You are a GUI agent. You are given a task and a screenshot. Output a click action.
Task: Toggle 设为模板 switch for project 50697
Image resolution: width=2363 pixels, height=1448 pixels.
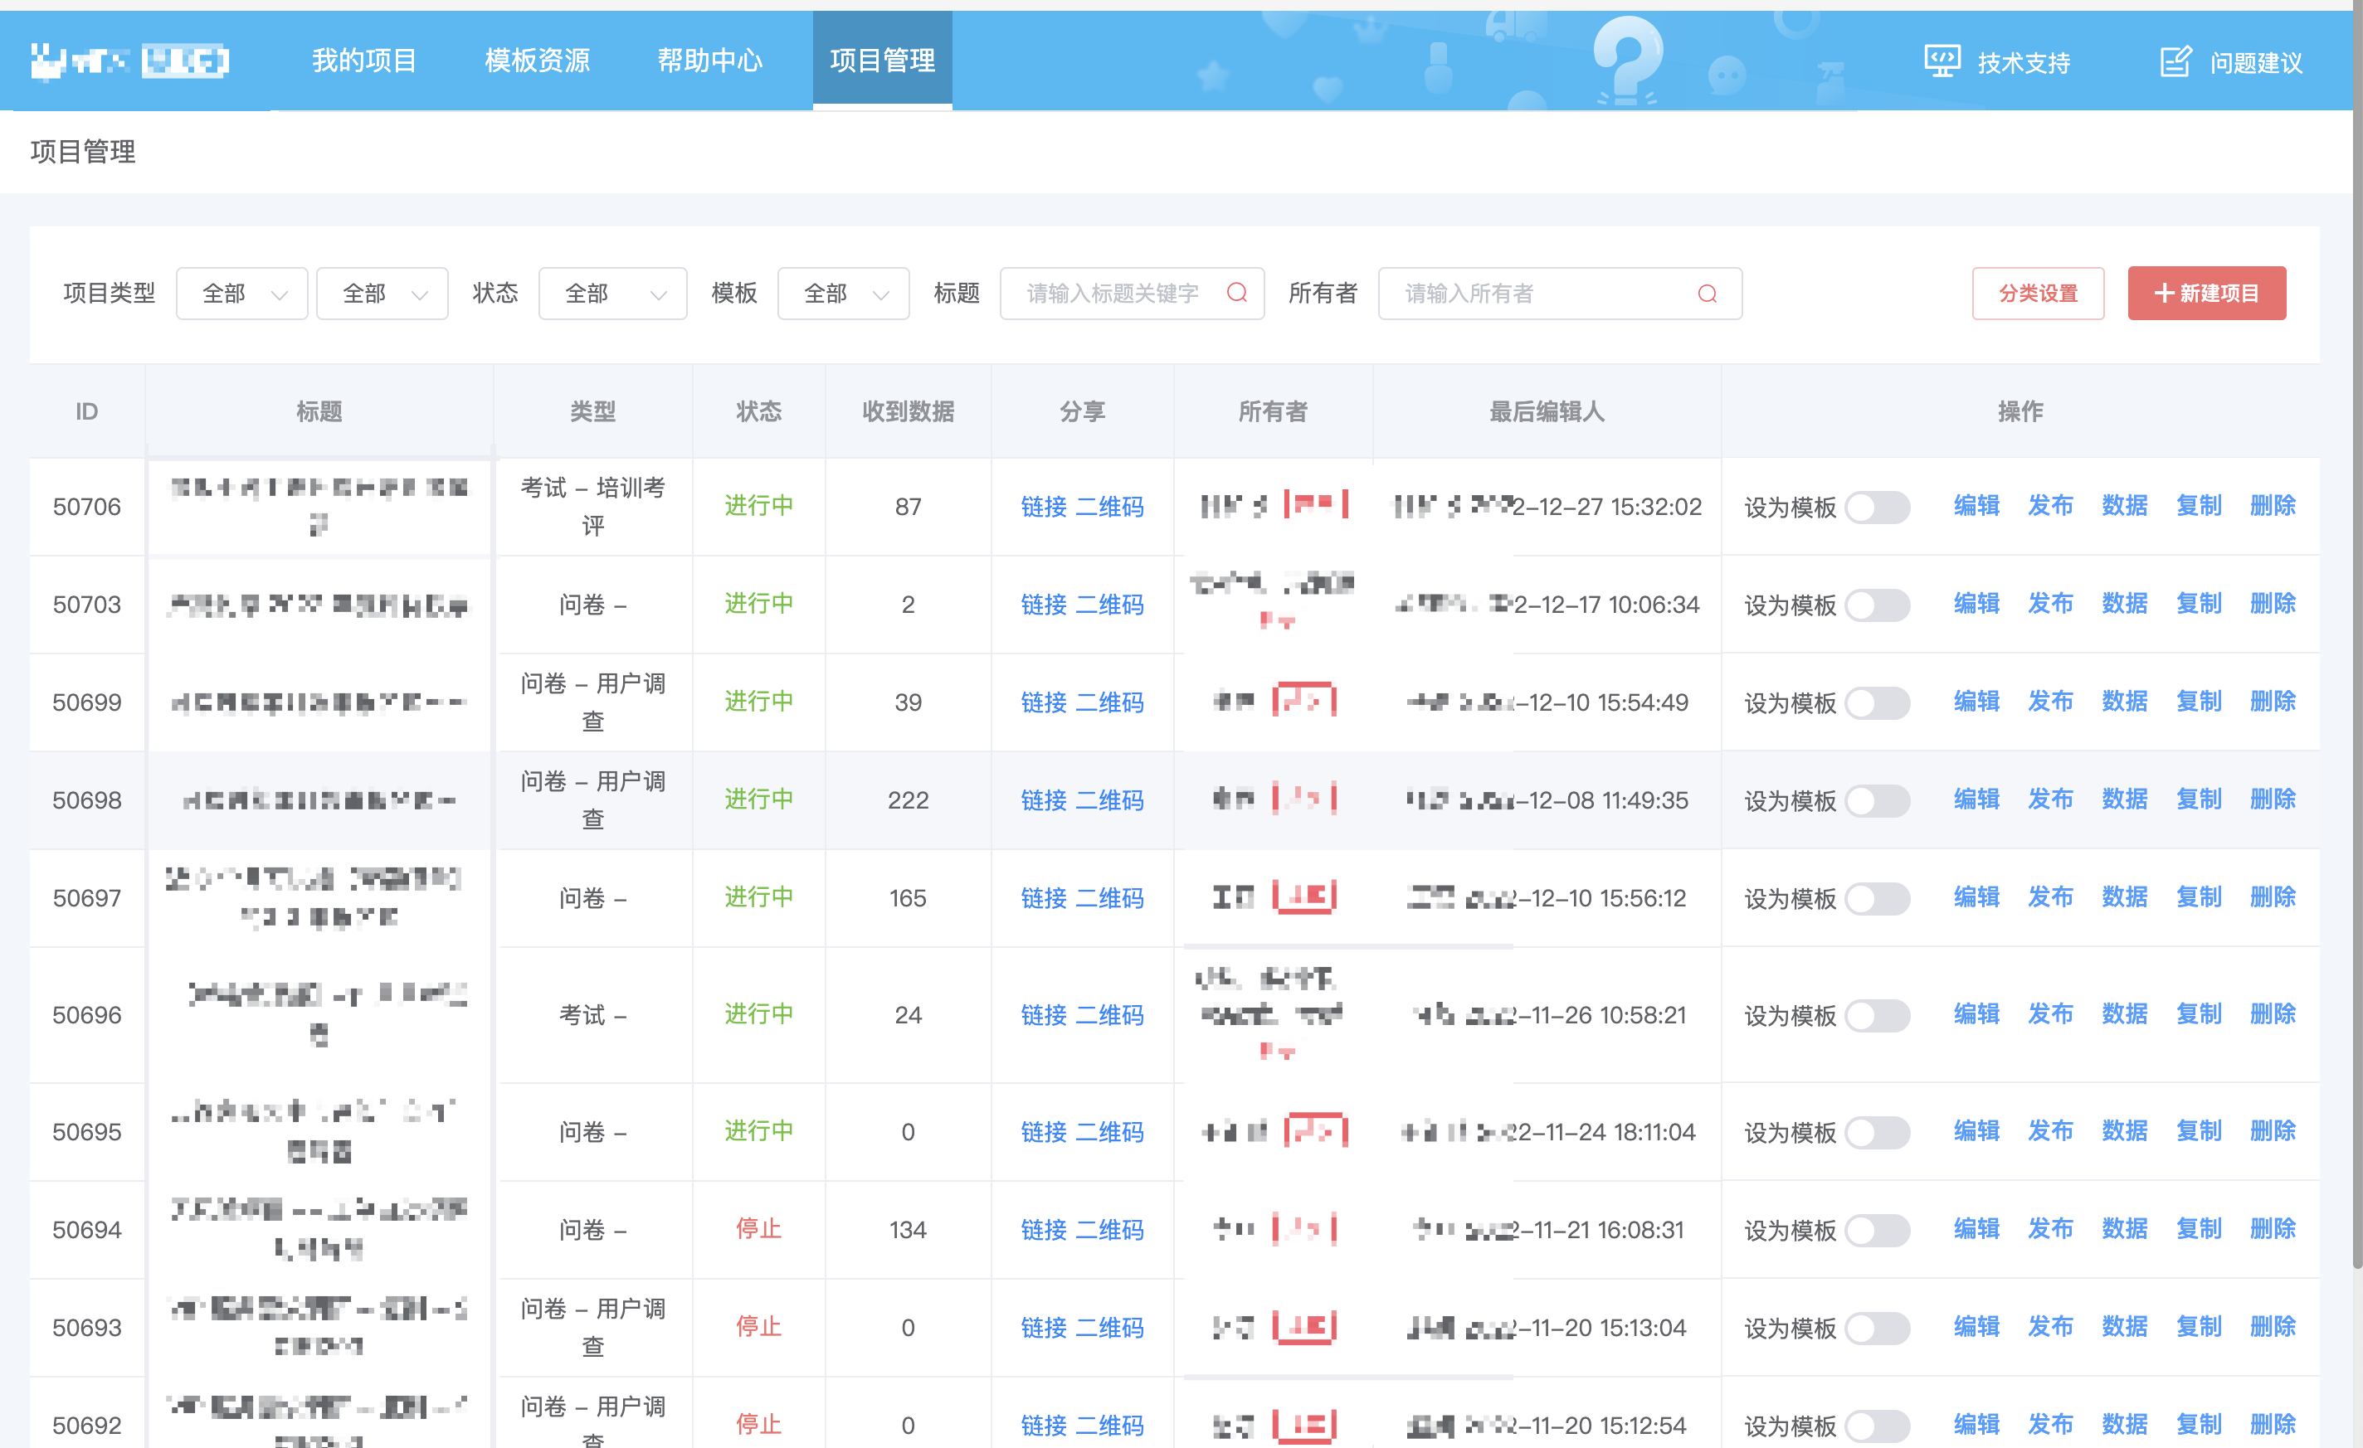tap(1877, 898)
